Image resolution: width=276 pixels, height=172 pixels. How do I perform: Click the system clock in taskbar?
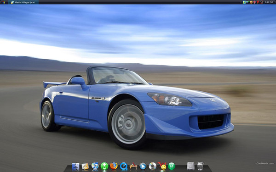(269, 2)
